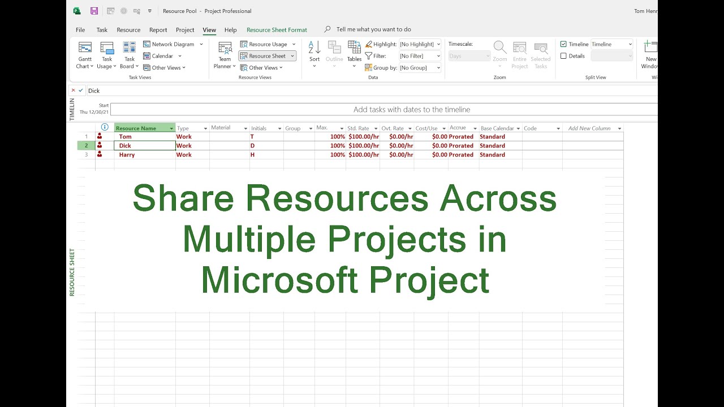The height and width of the screenshot is (407, 724).
Task: Enable the Details checkbox
Action: [563, 56]
